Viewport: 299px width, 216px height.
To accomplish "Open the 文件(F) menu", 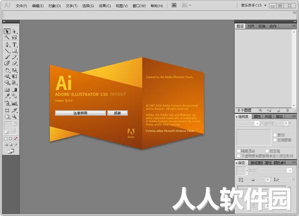I will tap(21, 5).
